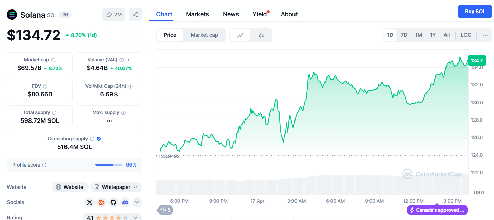Toggle chart to Market cap view
The image size is (494, 220).
pos(204,35)
